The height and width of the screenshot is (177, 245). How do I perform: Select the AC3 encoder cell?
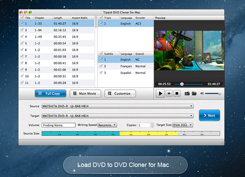(138, 24)
